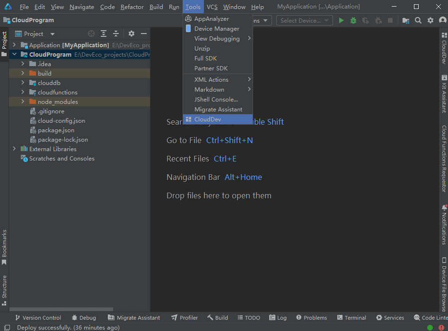Select cloud-config.json file in tree
448x331 pixels.
point(61,121)
